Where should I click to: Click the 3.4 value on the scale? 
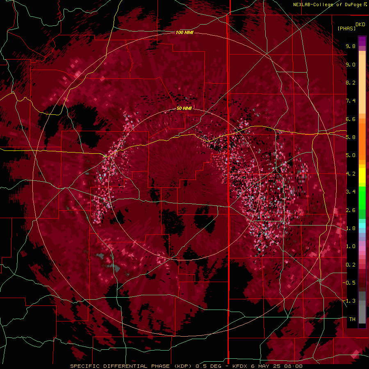click(x=351, y=192)
